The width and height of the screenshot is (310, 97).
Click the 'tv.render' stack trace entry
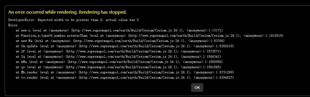[125, 78]
